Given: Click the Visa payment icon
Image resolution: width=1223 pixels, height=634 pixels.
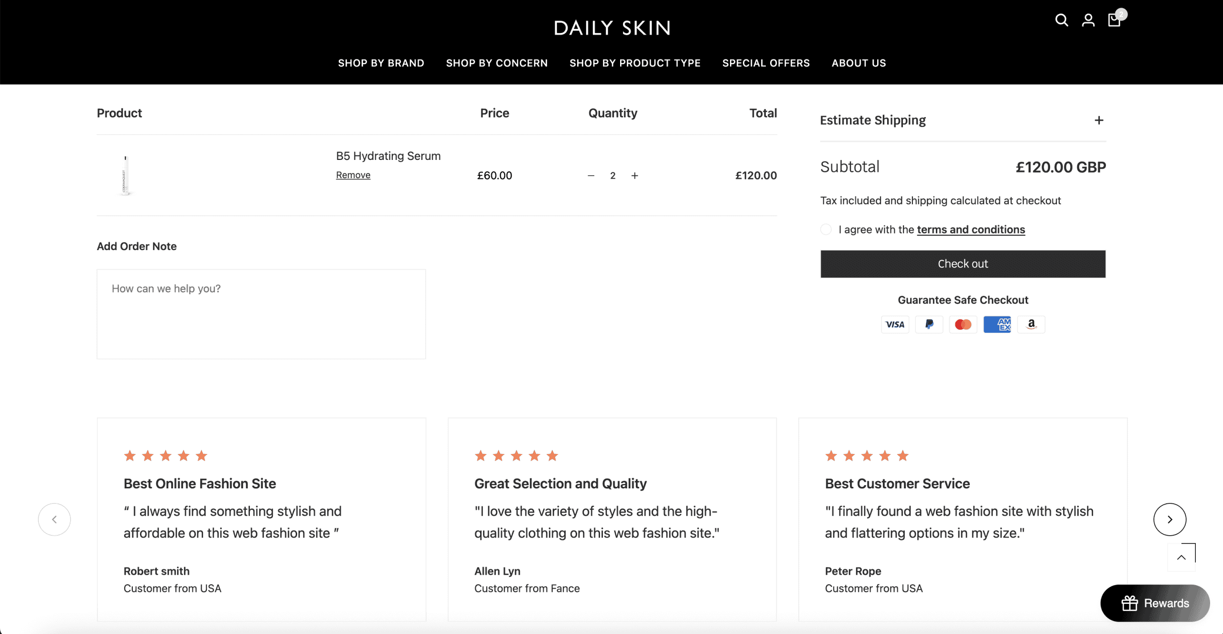Looking at the screenshot, I should coord(895,325).
